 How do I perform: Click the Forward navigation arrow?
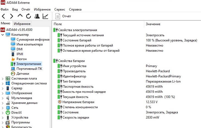[12, 16]
